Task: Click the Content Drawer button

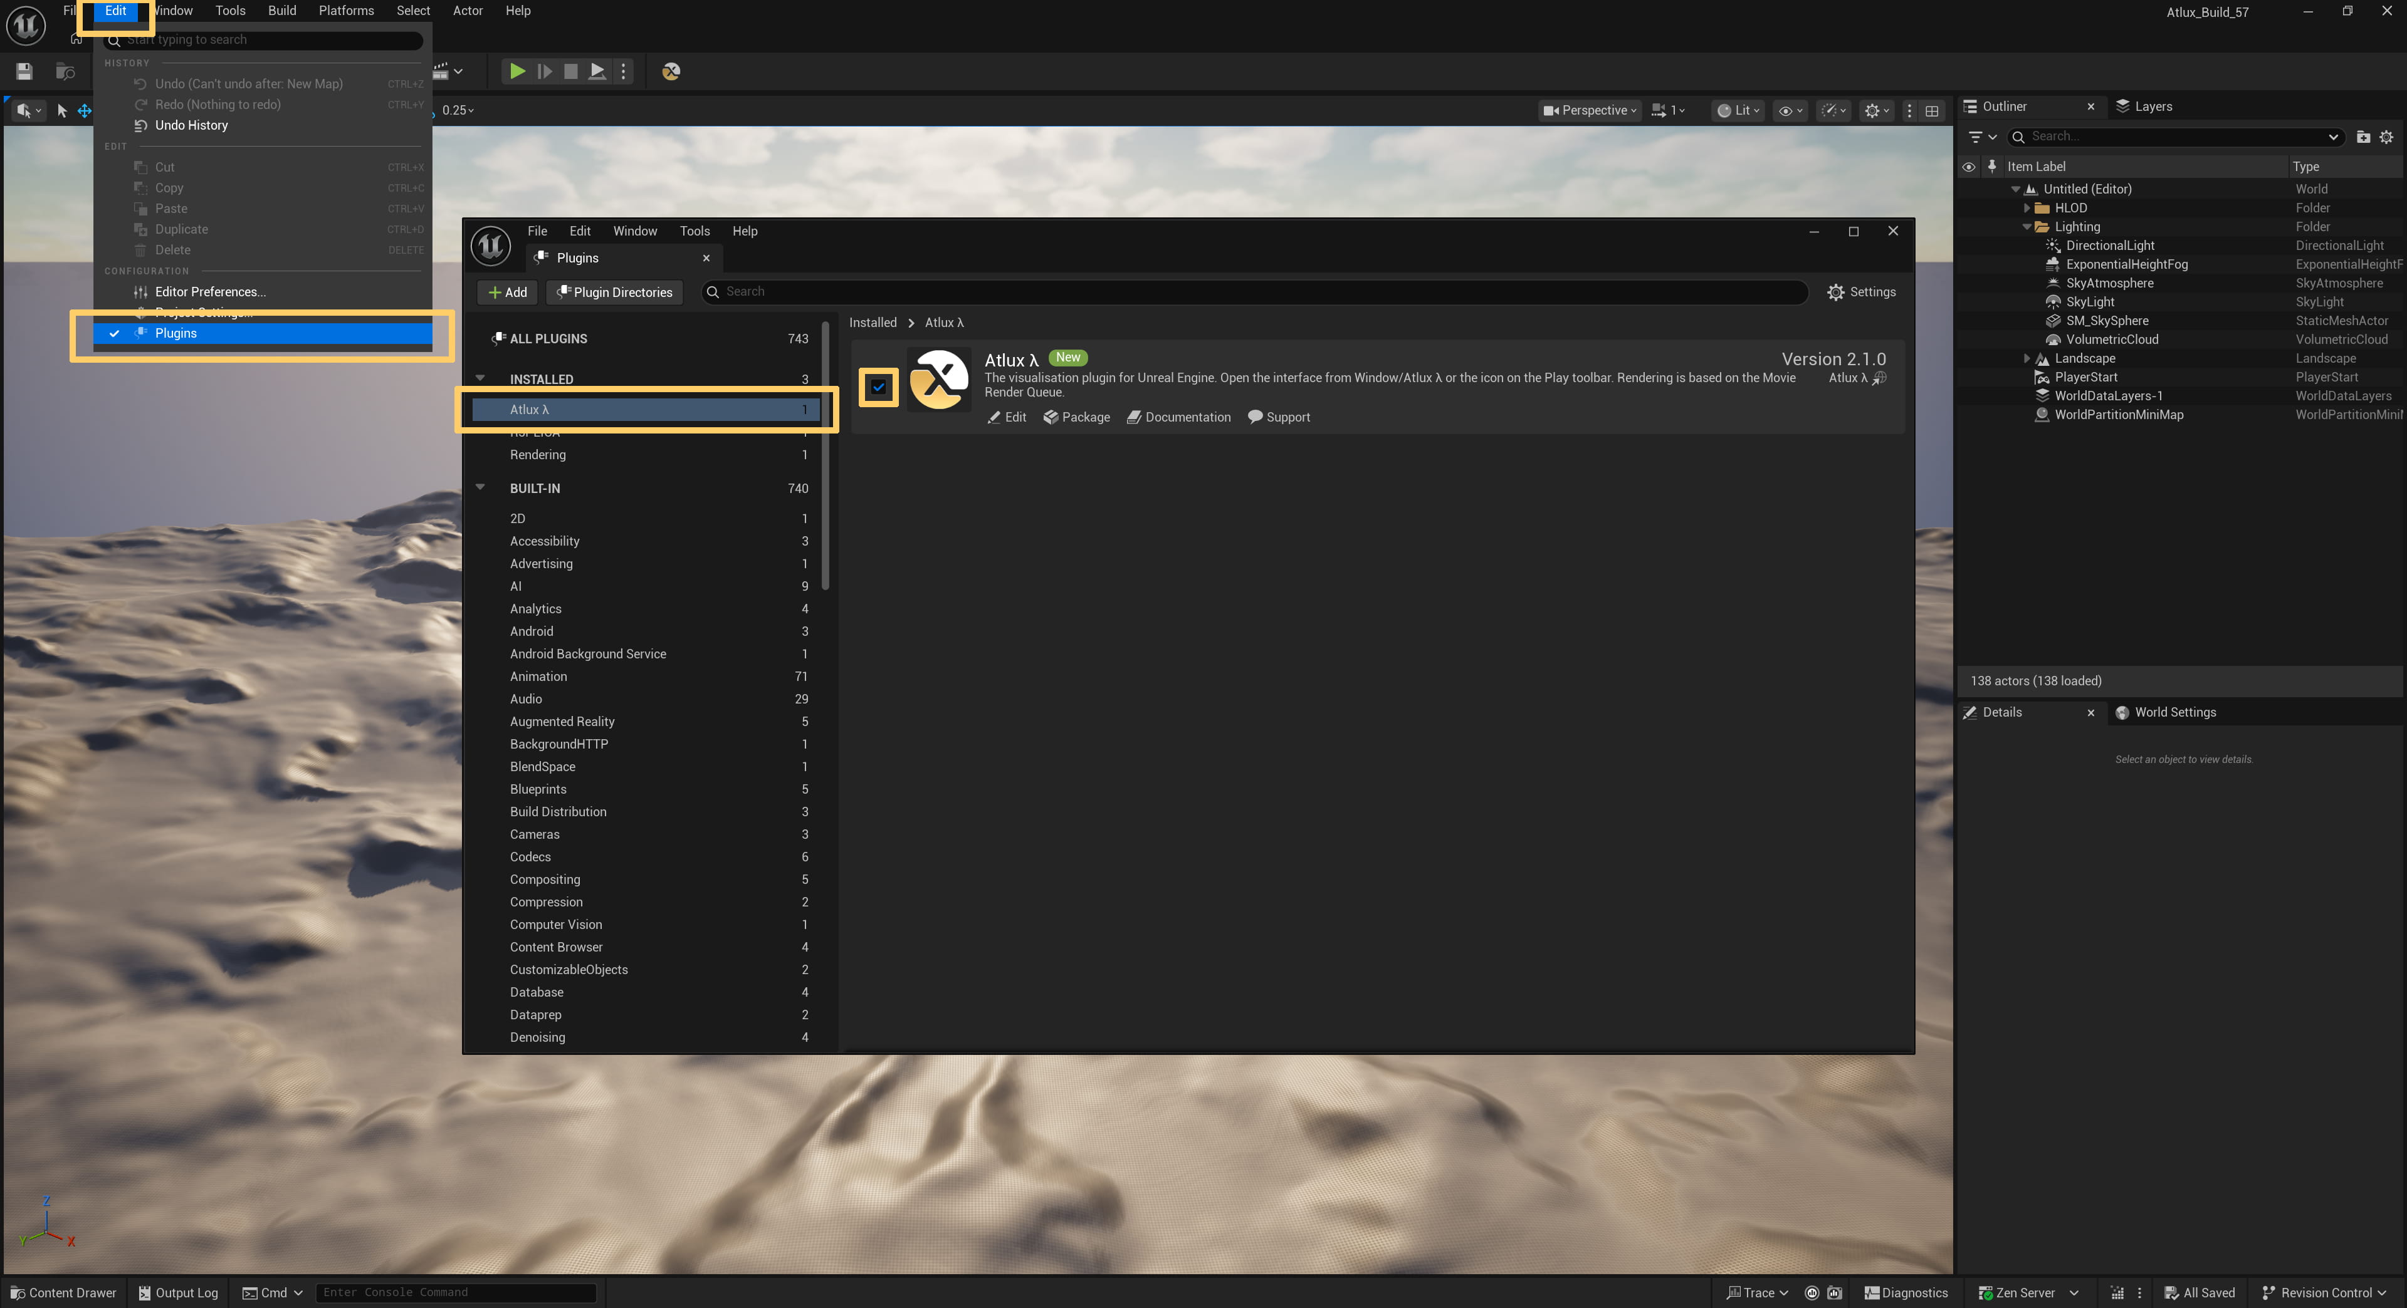Action: (x=63, y=1292)
